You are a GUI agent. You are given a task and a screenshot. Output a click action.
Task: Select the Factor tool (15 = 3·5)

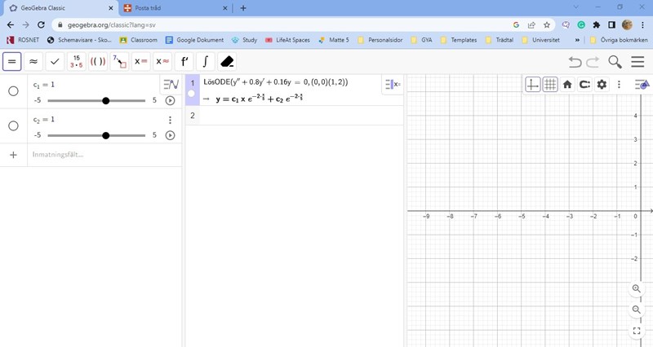point(76,62)
